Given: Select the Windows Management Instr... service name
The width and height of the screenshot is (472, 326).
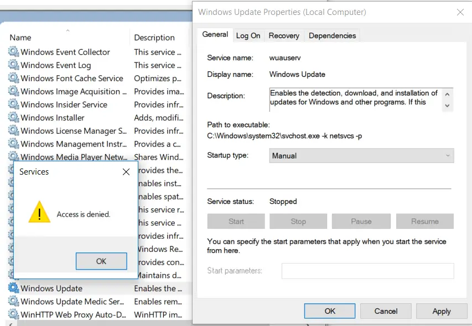Looking at the screenshot, I should (74, 144).
